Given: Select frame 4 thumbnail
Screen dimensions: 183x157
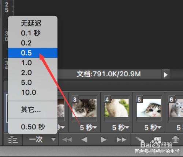Looking at the screenshot, I should 117,108.
